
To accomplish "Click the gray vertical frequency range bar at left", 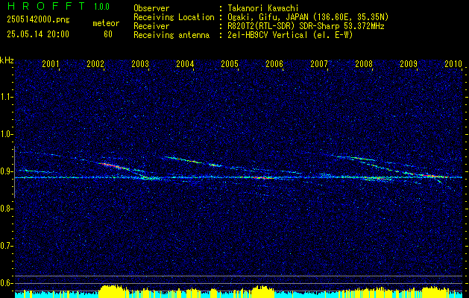I will click(14, 172).
